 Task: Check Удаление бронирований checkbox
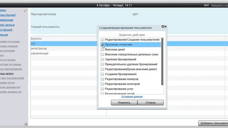pos(103,59)
